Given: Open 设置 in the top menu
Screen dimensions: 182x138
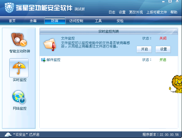Looking at the screenshot, I should point(122,12).
